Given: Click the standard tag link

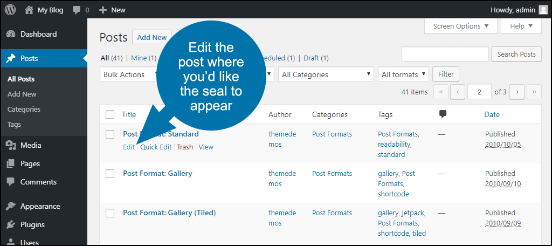Looking at the screenshot, I should (391, 155).
